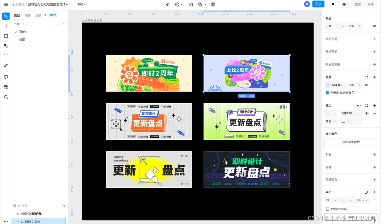Toggle layer visibility eye icon
This screenshot has height=224, width=381.
[x=374, y=26]
